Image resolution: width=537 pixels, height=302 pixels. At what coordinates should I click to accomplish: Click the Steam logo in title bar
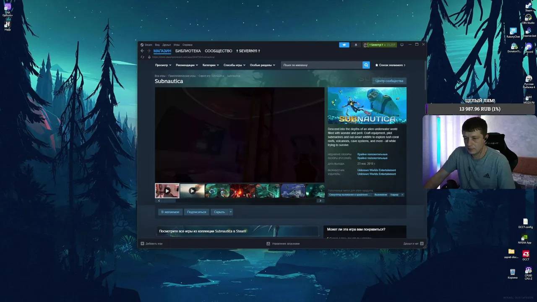click(x=142, y=45)
